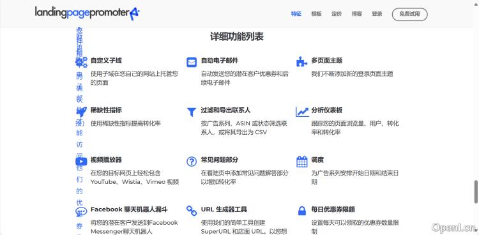Click the 自动电子邮件 heading
Screen dimensions: 479x235
[220, 61]
